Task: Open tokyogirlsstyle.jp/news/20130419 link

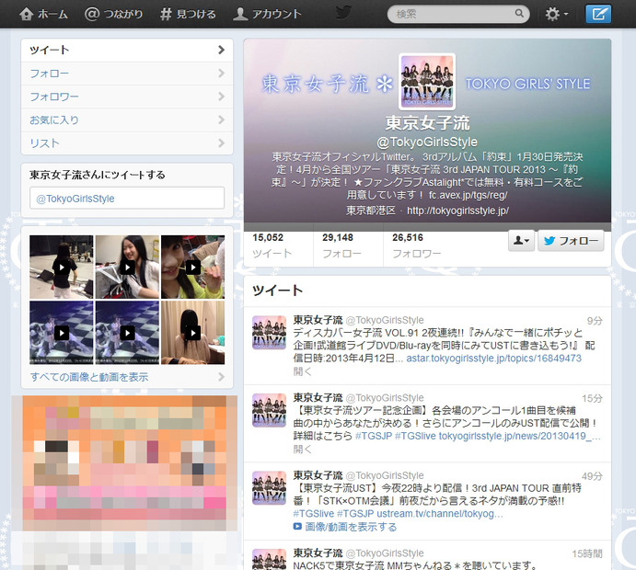Action: pos(520,436)
